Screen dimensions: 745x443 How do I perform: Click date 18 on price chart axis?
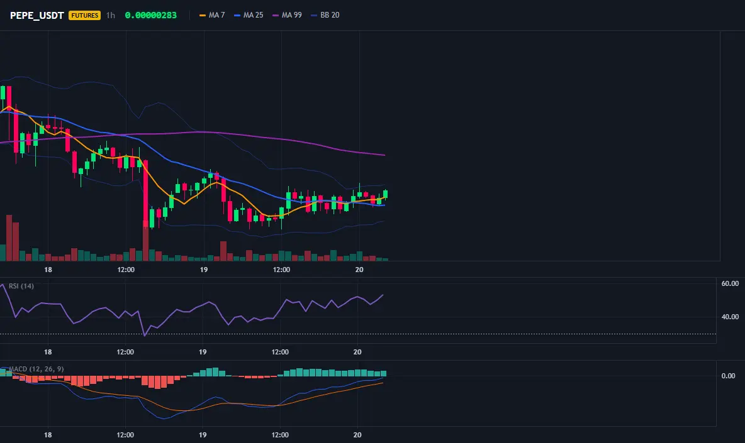[48, 270]
